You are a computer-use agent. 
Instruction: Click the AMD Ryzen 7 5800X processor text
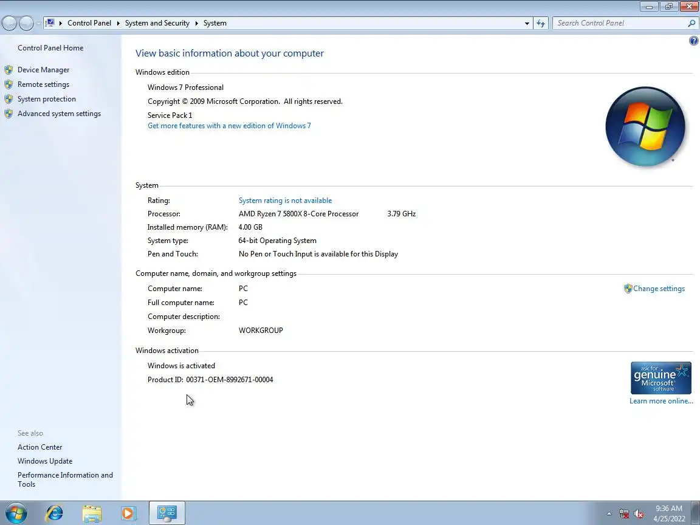point(298,214)
